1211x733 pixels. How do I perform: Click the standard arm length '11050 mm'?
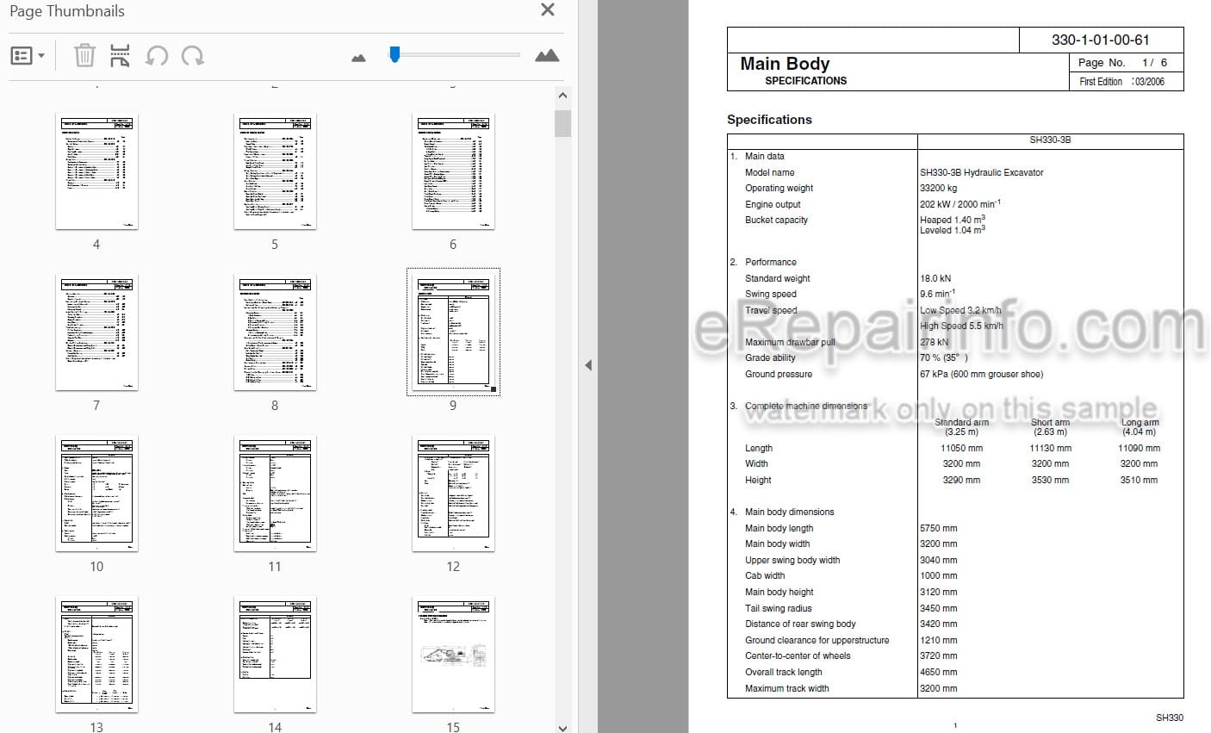pyautogui.click(x=961, y=448)
